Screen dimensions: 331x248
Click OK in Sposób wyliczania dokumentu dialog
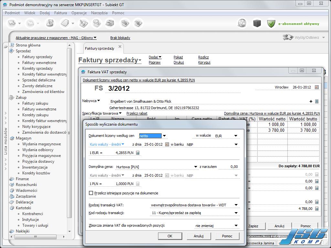click(170, 236)
